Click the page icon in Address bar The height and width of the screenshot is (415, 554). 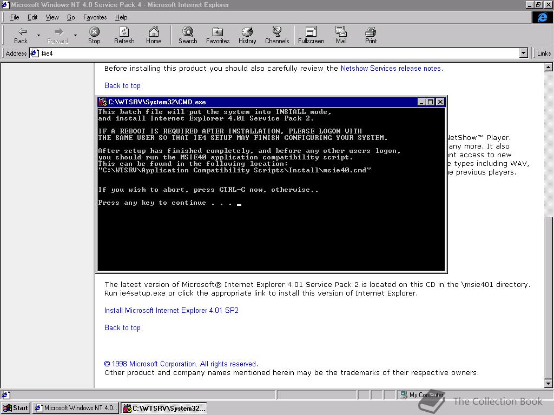pyautogui.click(x=34, y=53)
